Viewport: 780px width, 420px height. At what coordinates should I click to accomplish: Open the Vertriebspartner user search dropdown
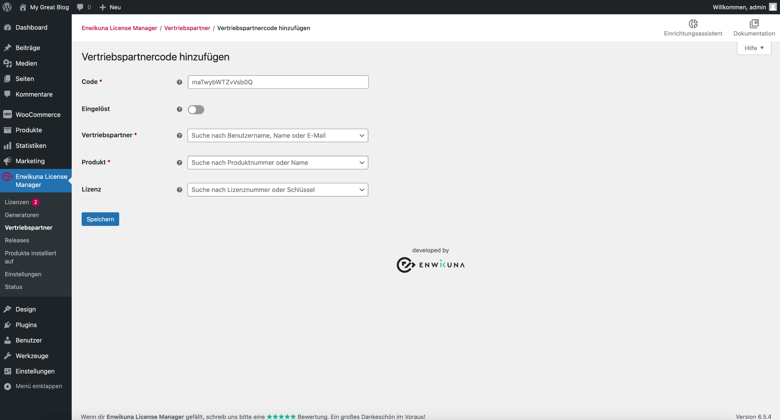click(277, 135)
